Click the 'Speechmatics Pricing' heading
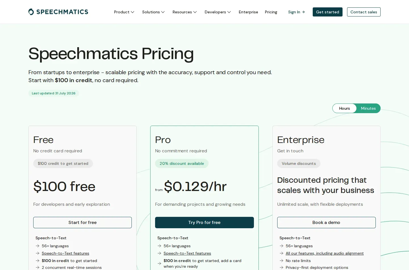The image size is (409, 270). (x=111, y=53)
